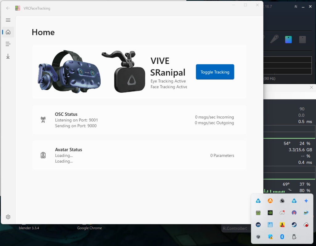The width and height of the screenshot is (316, 246).
Task: Click the blue bar chart tray icon
Action: tap(270, 225)
